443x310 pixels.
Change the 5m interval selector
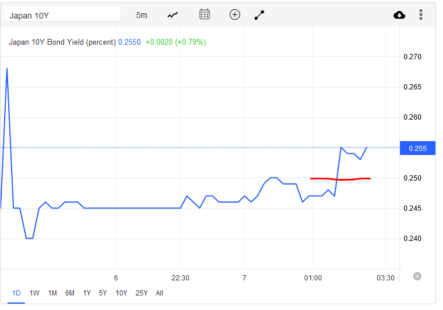coord(141,15)
